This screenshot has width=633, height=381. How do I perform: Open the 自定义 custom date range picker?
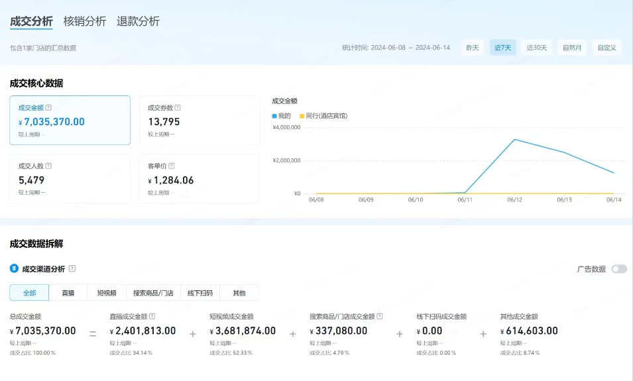tap(606, 48)
